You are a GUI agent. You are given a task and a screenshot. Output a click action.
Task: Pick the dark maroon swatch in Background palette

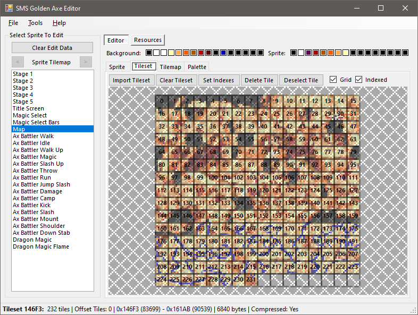pyautogui.click(x=208, y=53)
